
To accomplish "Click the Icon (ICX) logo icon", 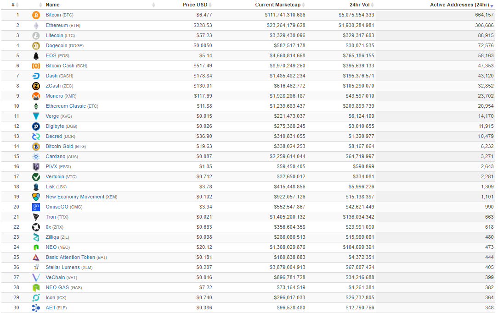I will (36, 298).
